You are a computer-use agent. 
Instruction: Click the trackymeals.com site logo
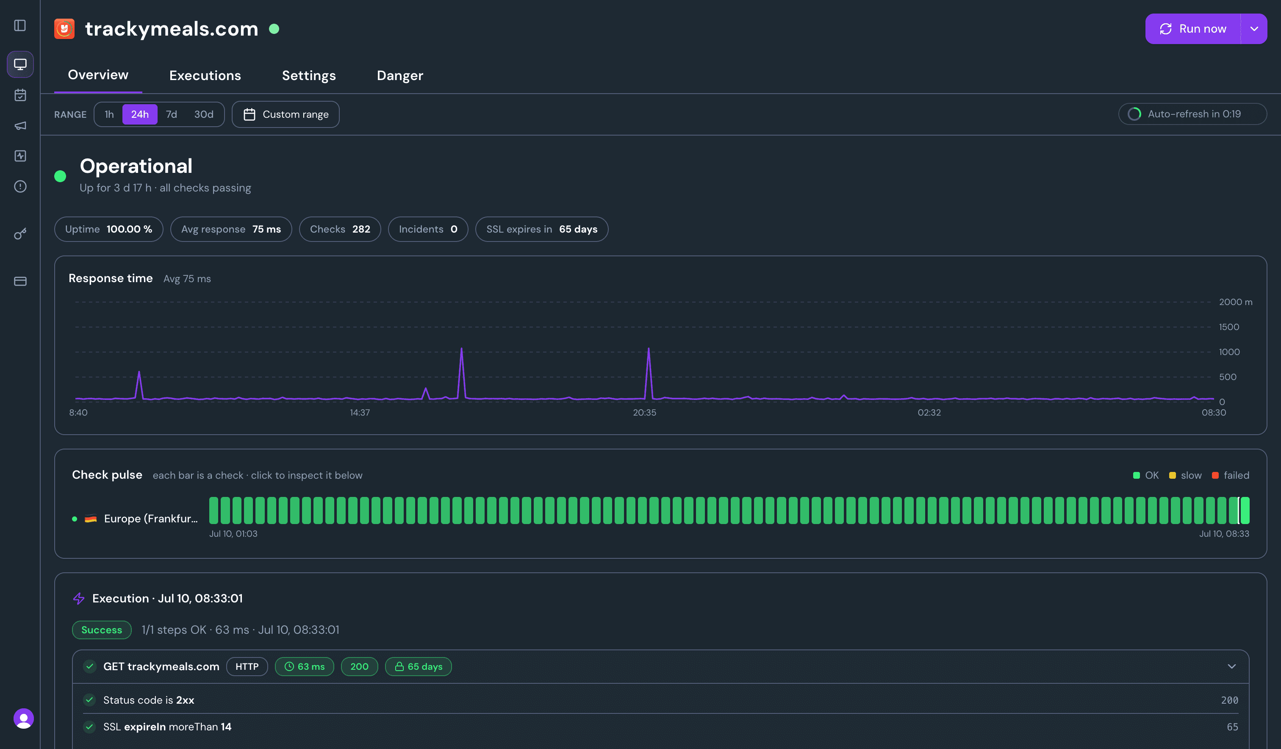click(64, 29)
